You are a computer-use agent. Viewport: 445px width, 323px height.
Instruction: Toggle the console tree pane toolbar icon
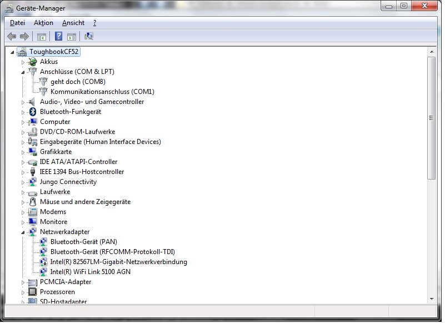pos(42,37)
